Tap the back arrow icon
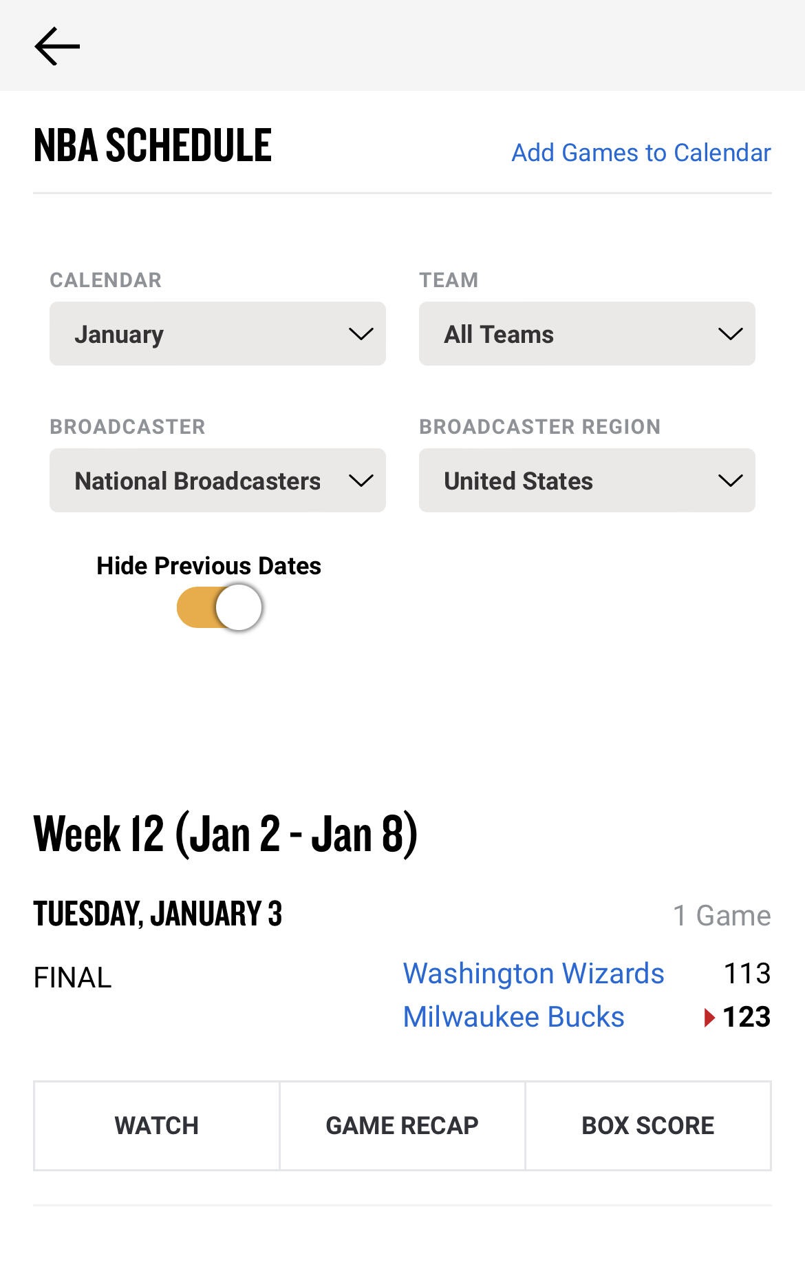Image resolution: width=805 pixels, height=1267 pixels. (x=57, y=46)
